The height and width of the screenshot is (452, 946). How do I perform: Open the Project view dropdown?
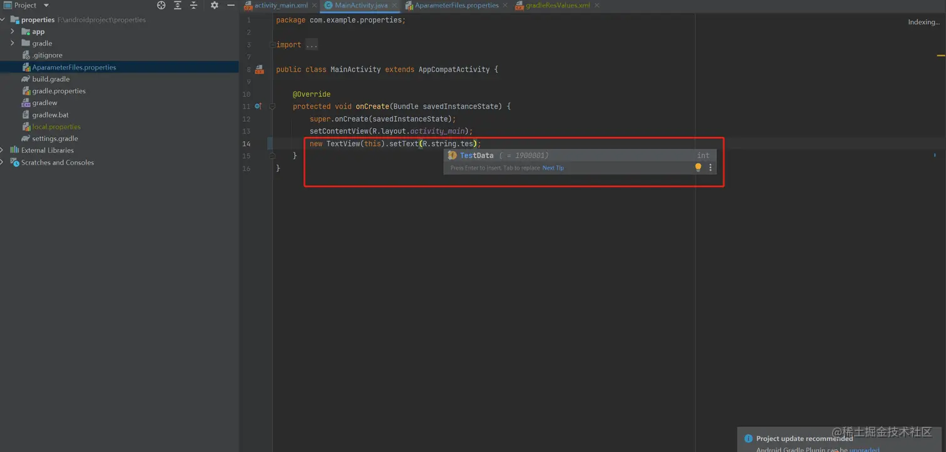click(46, 6)
